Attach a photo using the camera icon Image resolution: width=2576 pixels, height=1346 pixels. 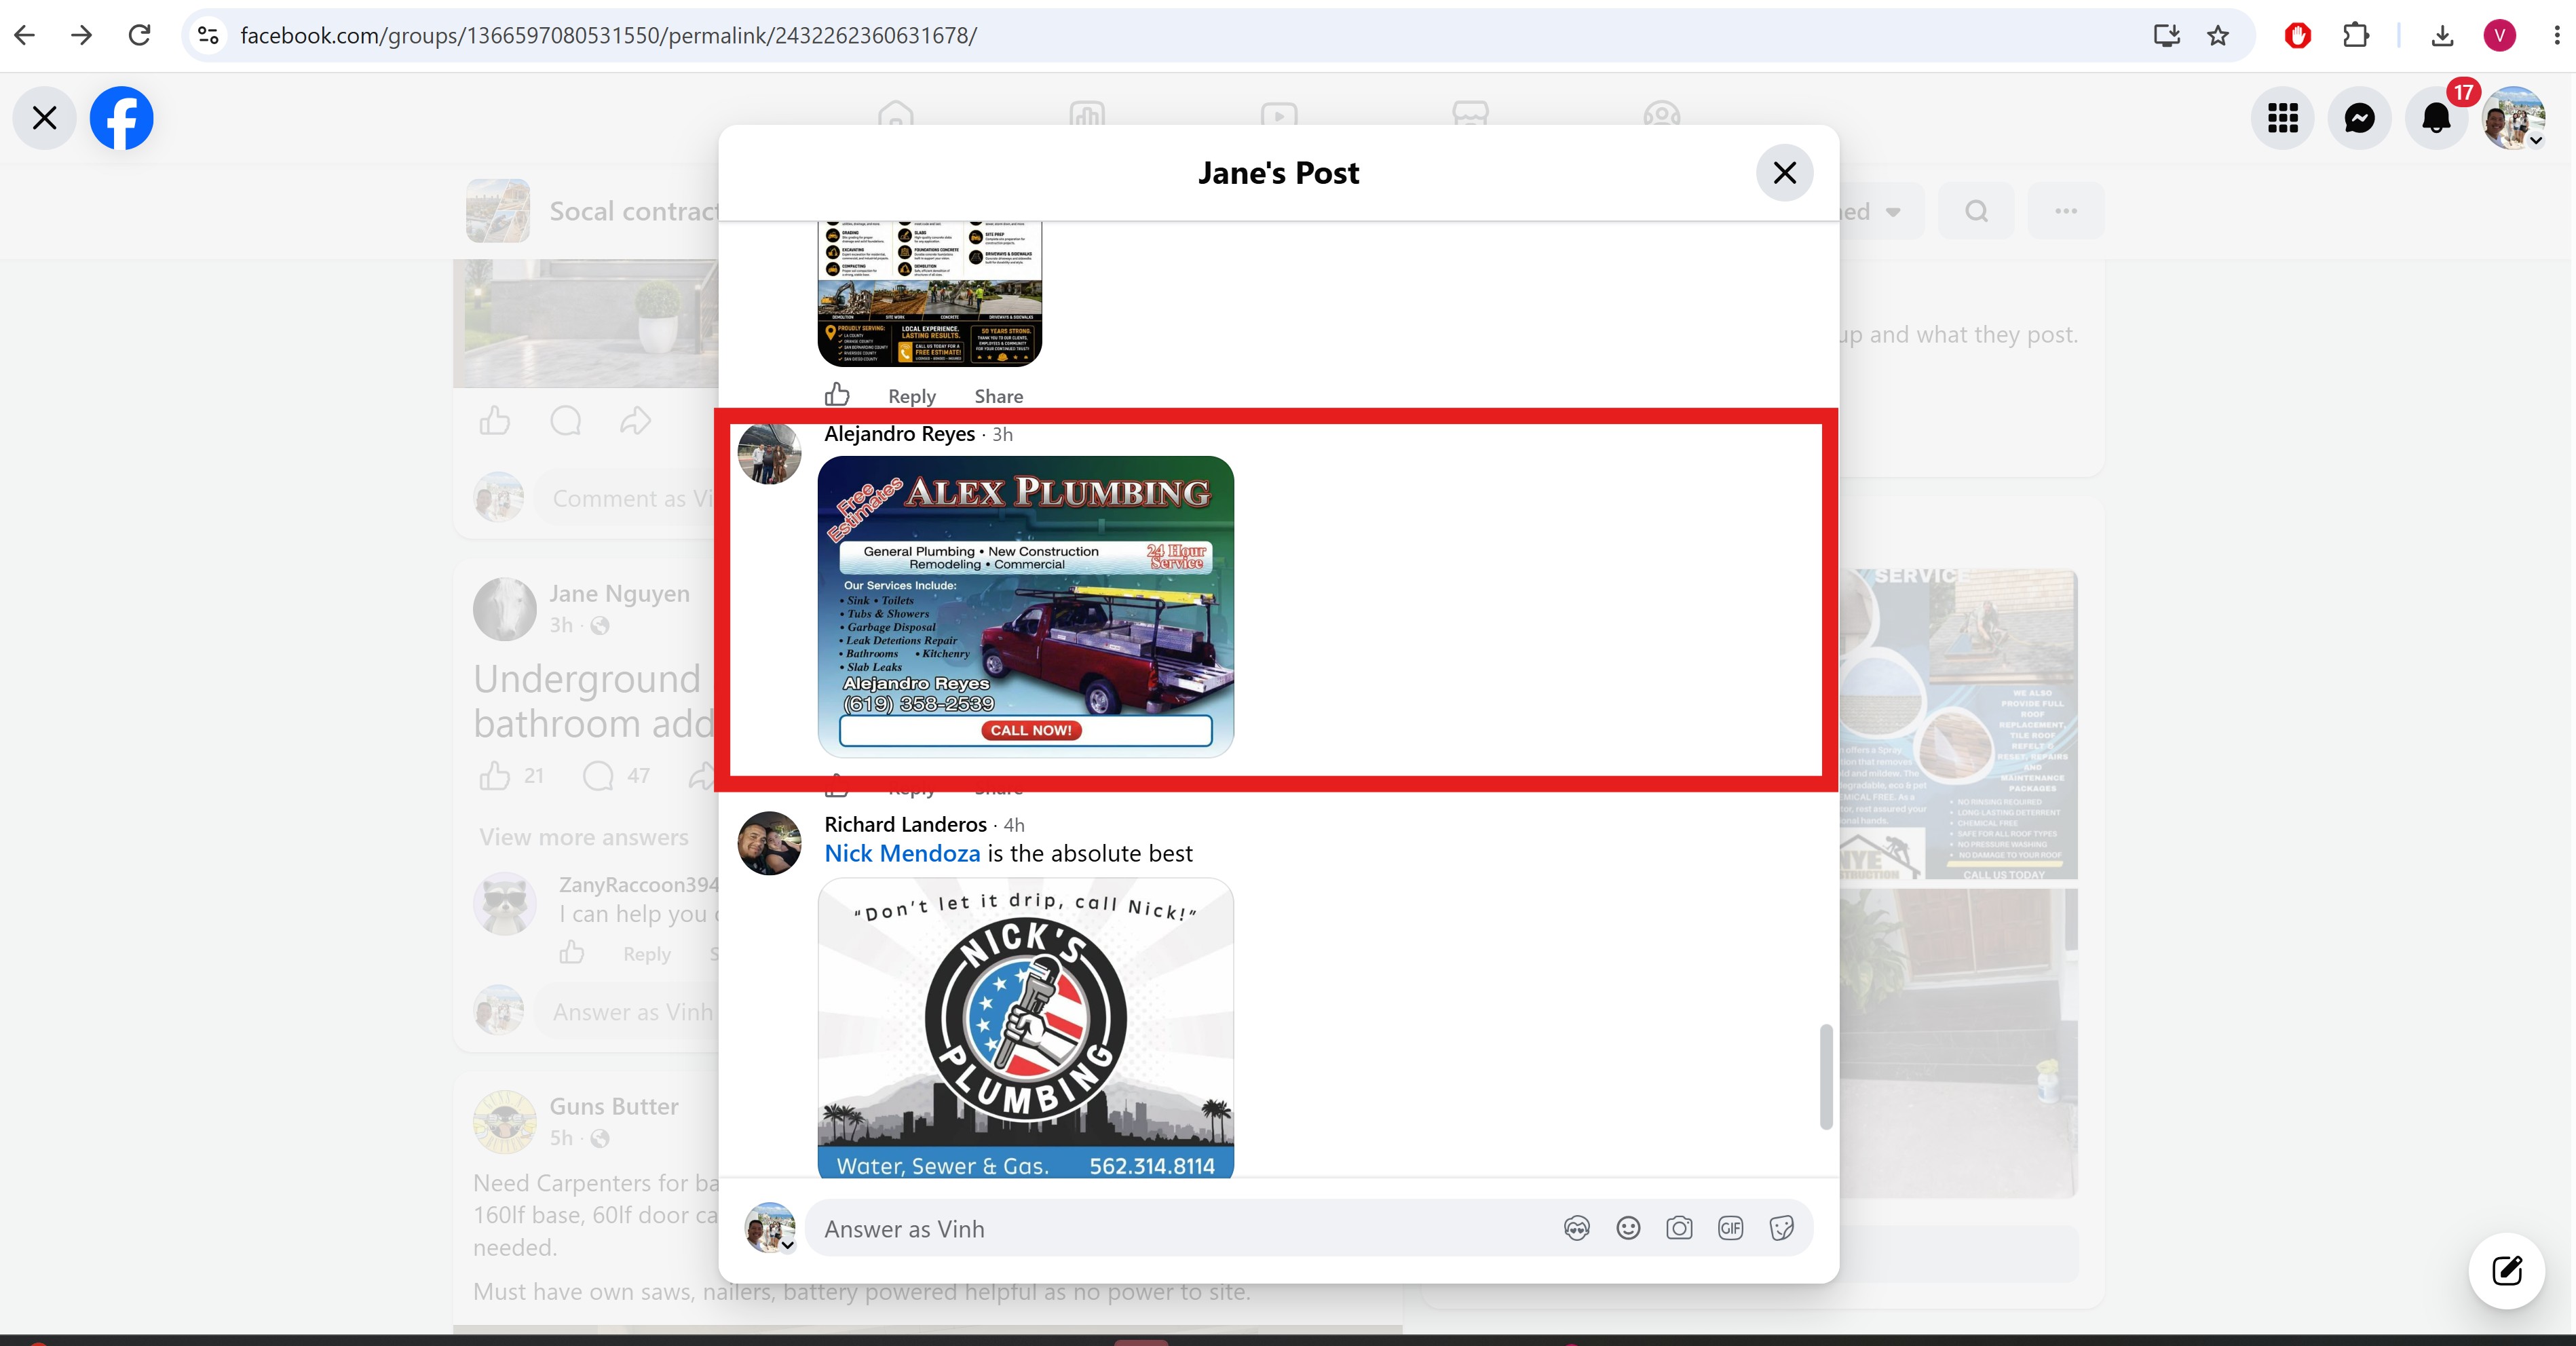[1679, 1228]
